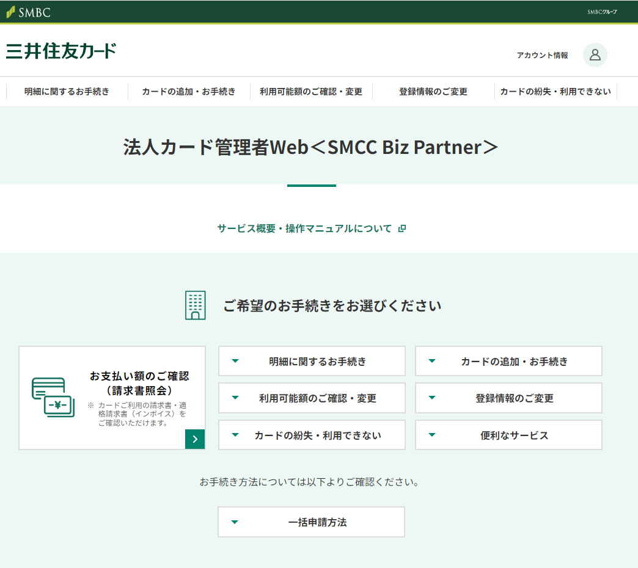Open 利用可能額のご確認・変更 in the navigation bar
This screenshot has height=568, width=638.
311,92
